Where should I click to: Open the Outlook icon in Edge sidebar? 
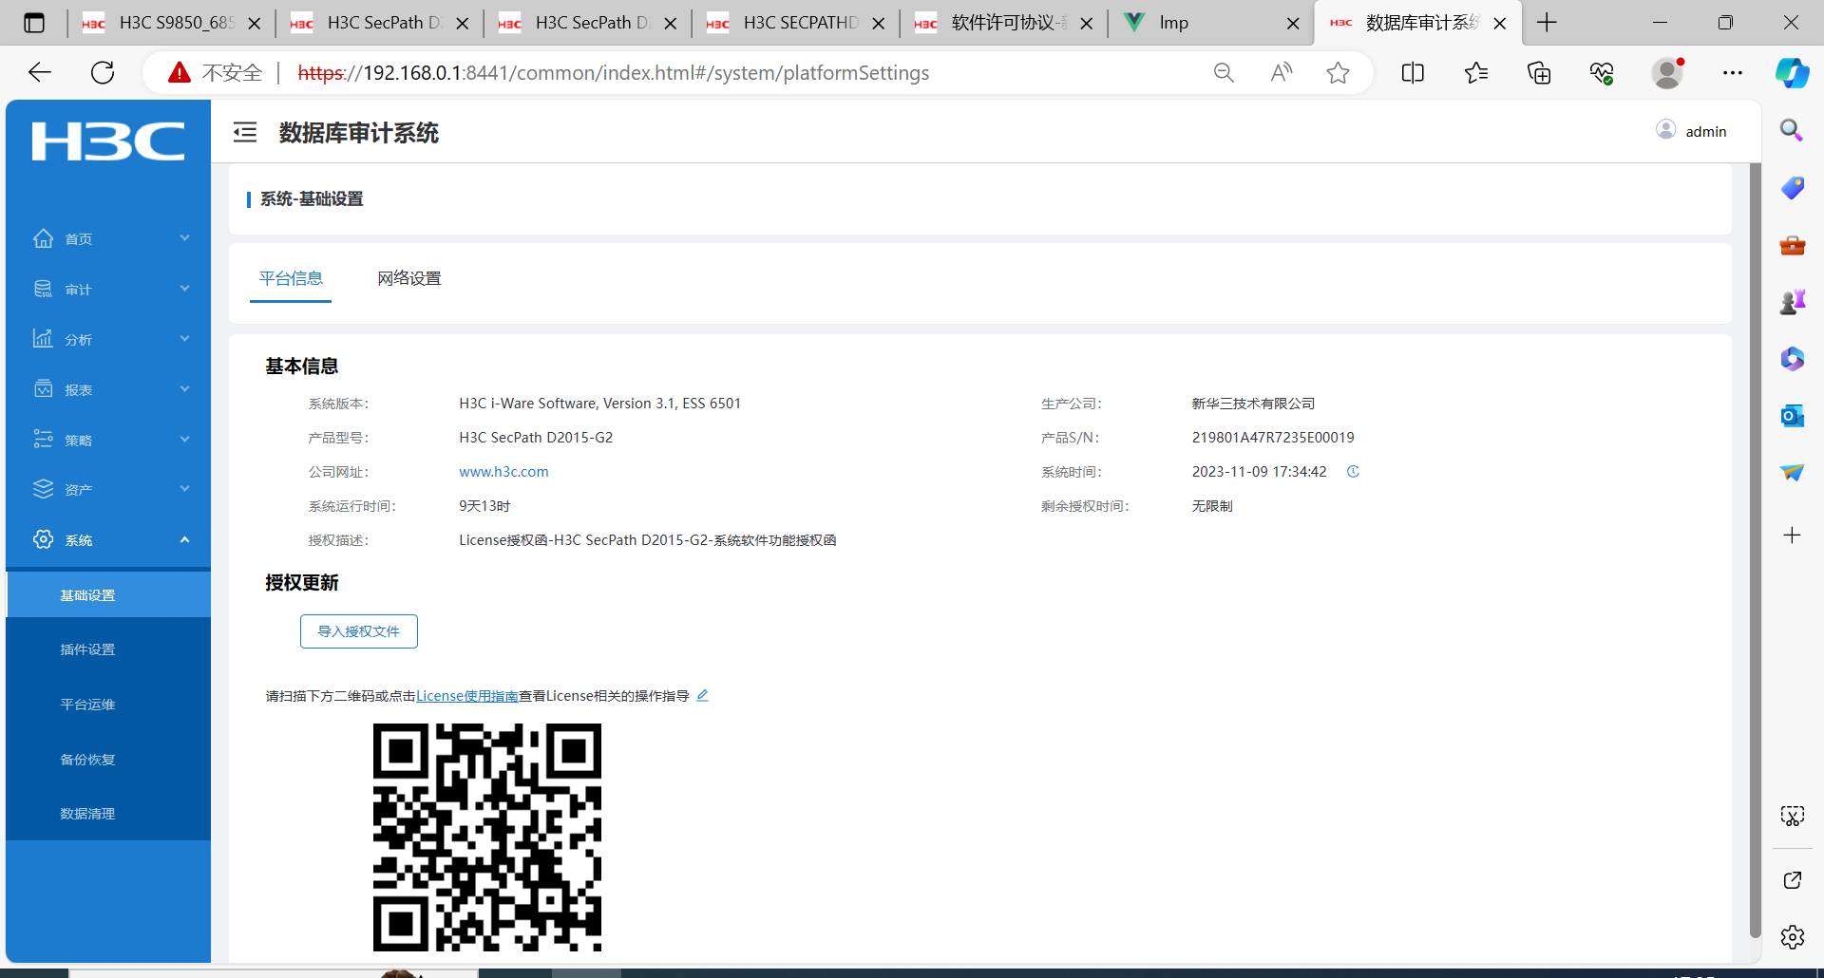click(x=1792, y=416)
